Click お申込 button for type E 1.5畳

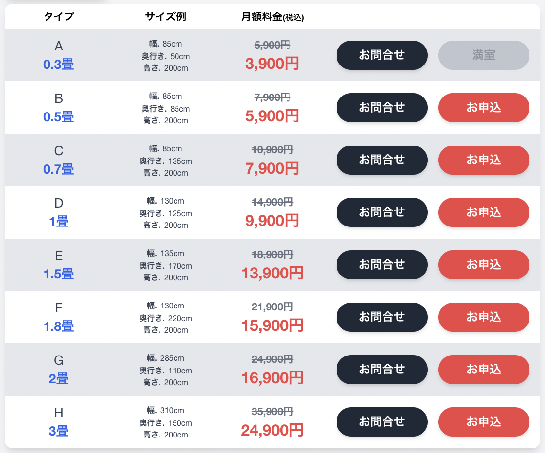[484, 265]
